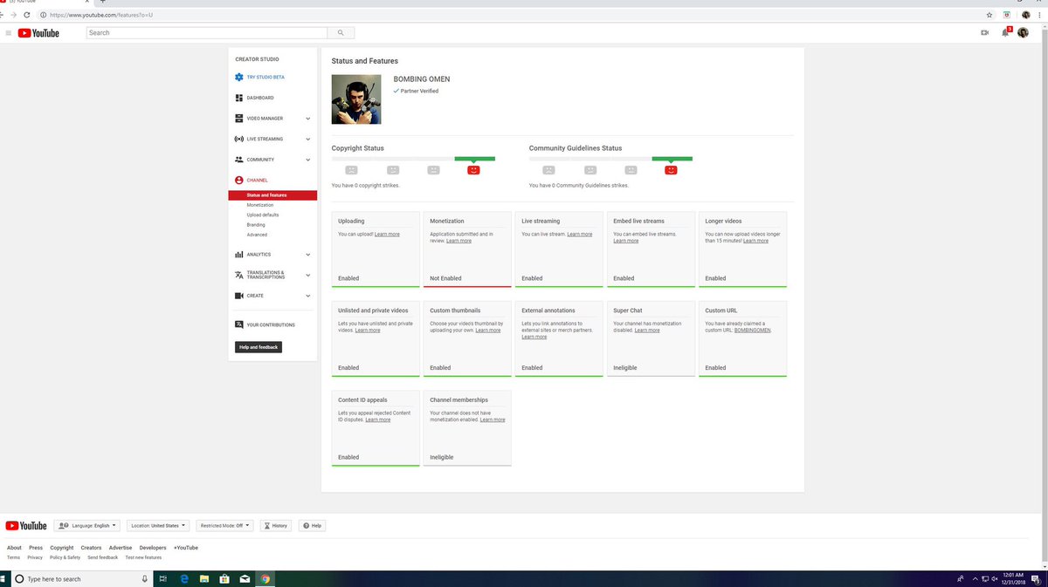Click the Live Streaming broadcast icon
This screenshot has width=1048, height=587.
[239, 139]
